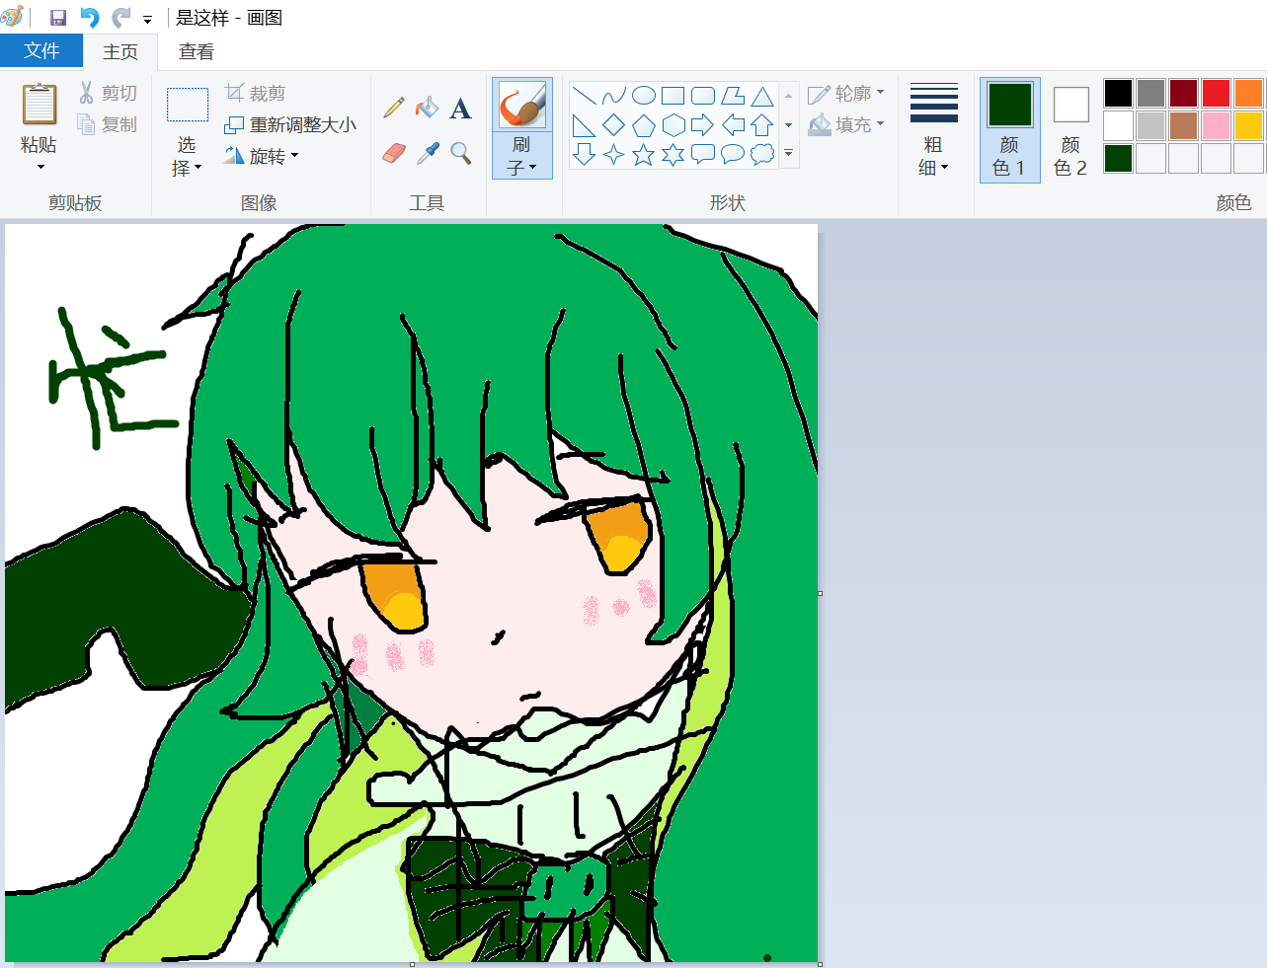This screenshot has height=968, width=1267.
Task: Select the Fill with color bucket tool
Action: click(x=427, y=108)
